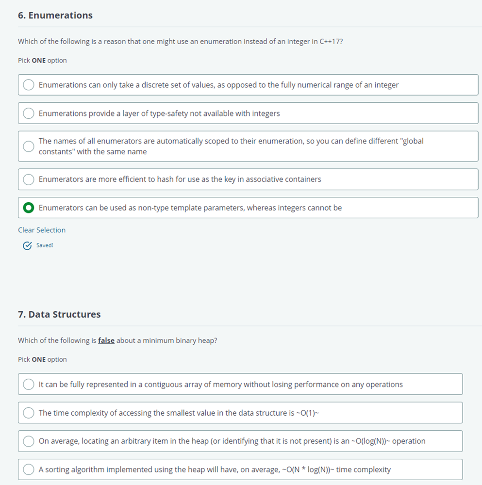Click the enumeration question text about C++17

click(180, 41)
